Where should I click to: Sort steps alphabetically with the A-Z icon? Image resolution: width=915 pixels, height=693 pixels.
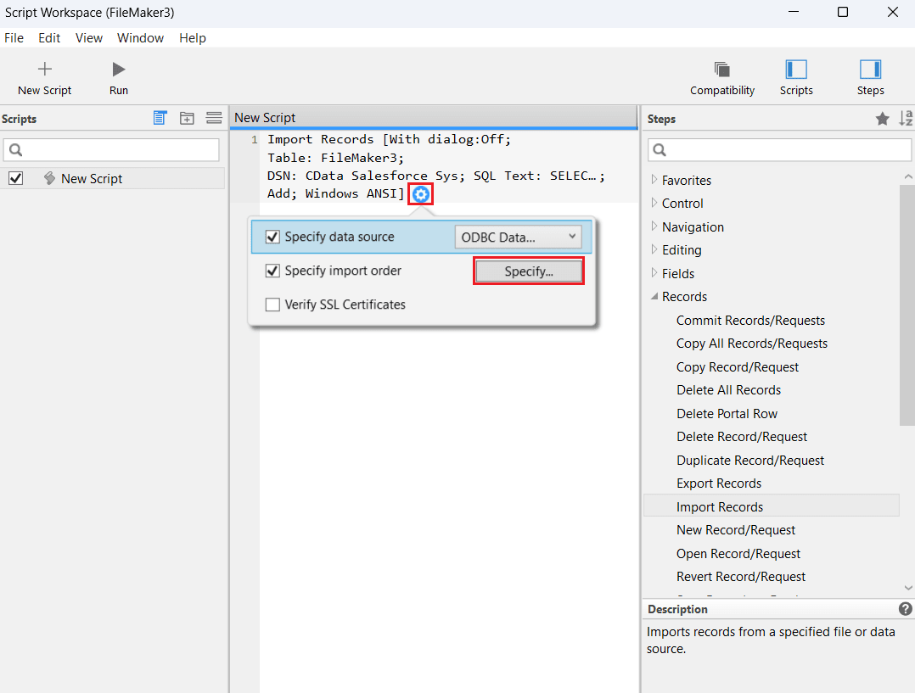tap(906, 119)
